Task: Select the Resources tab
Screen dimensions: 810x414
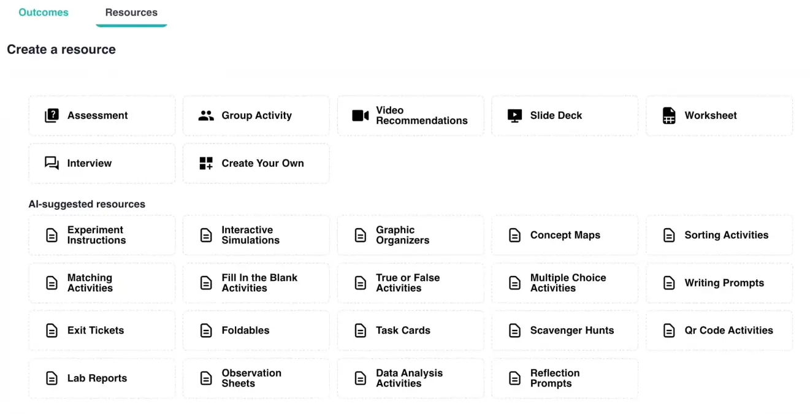Action: coord(131,12)
